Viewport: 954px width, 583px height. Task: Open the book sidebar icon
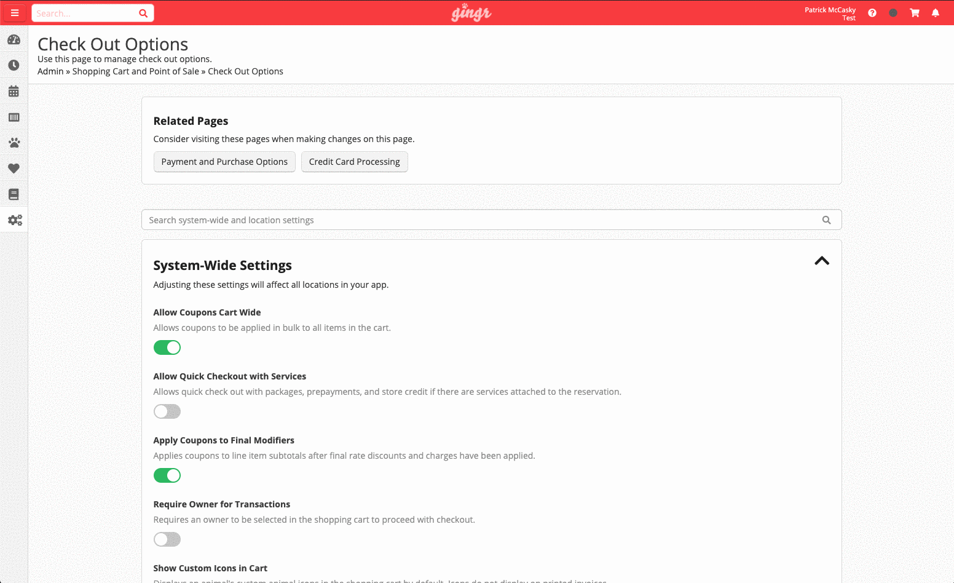[x=14, y=194]
